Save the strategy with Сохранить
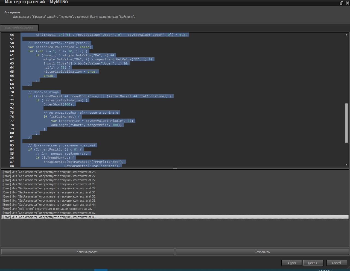Screen dimensions: 350x271 (x=262, y=252)
